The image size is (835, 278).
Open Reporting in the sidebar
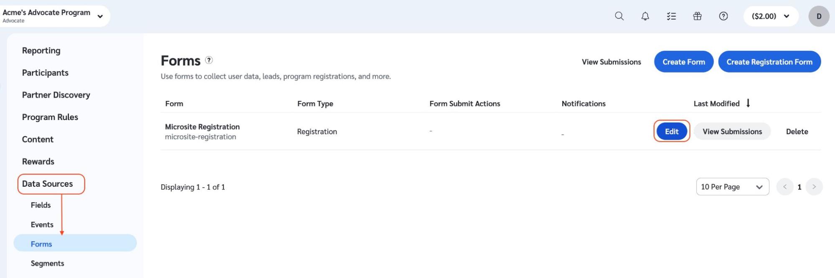pyautogui.click(x=41, y=50)
